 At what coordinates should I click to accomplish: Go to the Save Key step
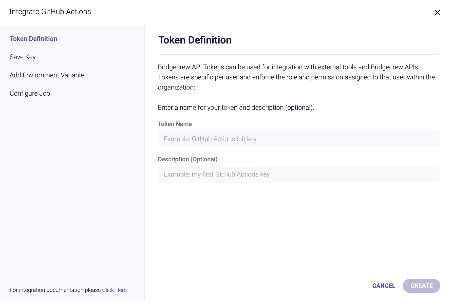(x=23, y=57)
